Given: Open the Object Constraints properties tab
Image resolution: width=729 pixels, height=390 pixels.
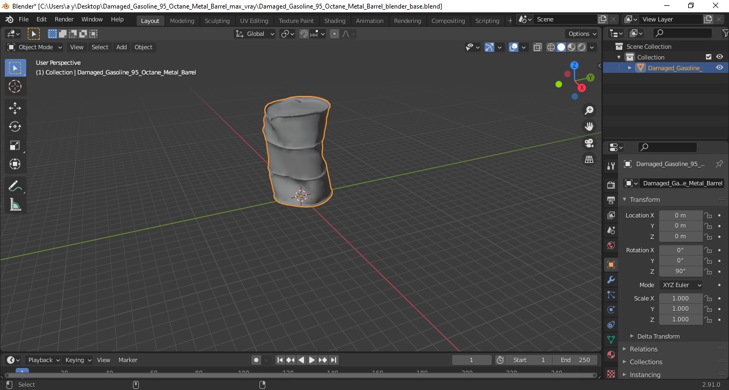Looking at the screenshot, I should coord(611,325).
